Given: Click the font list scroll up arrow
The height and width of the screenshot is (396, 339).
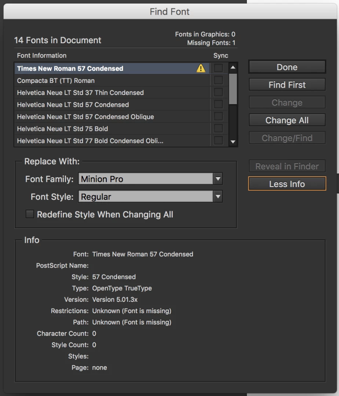Looking at the screenshot, I should 233,67.
